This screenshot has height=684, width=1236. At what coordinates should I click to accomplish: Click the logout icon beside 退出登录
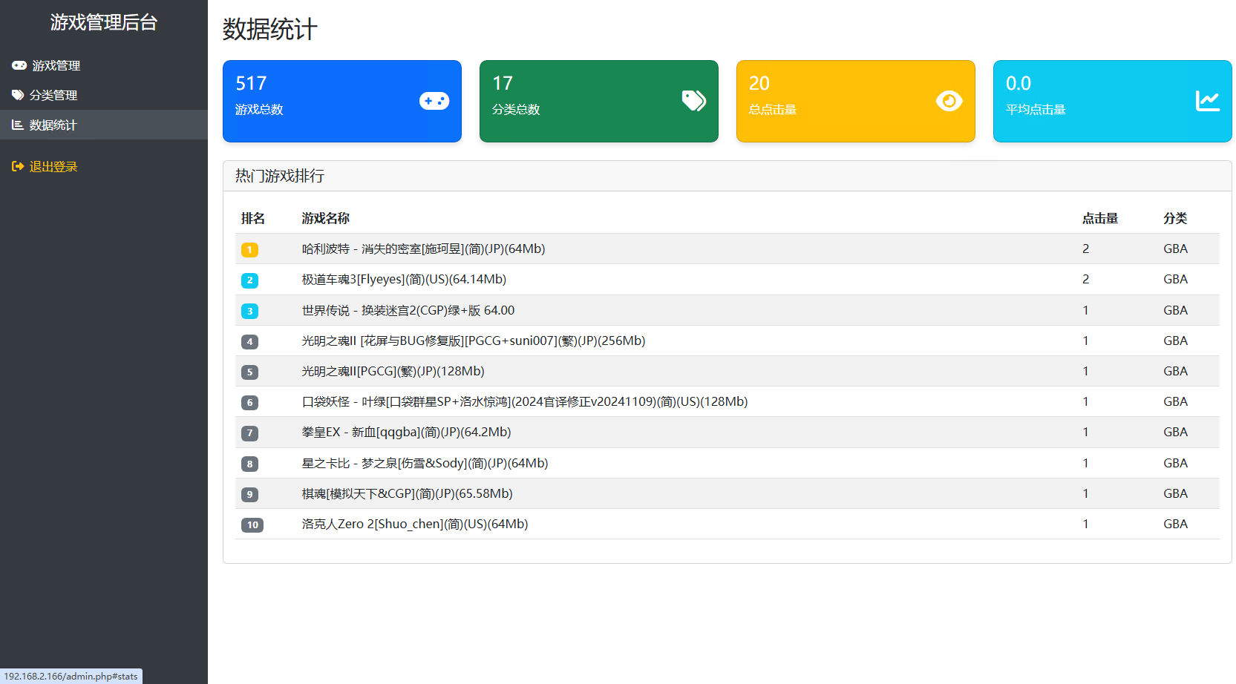(18, 167)
